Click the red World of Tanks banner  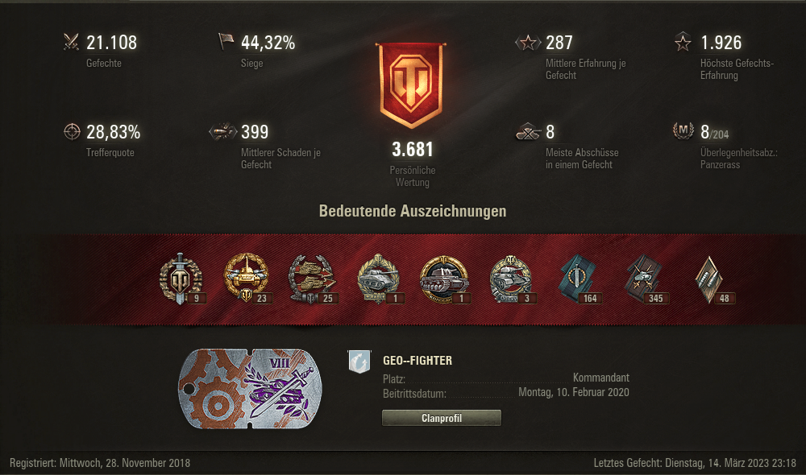411,85
